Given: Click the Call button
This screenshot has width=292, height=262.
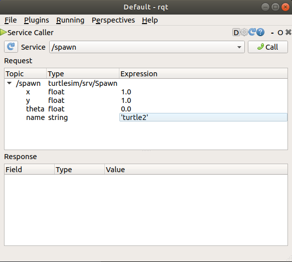Looking at the screenshot, I should (x=268, y=47).
